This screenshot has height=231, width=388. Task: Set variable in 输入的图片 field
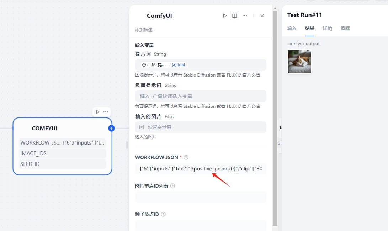pyautogui.click(x=201, y=127)
